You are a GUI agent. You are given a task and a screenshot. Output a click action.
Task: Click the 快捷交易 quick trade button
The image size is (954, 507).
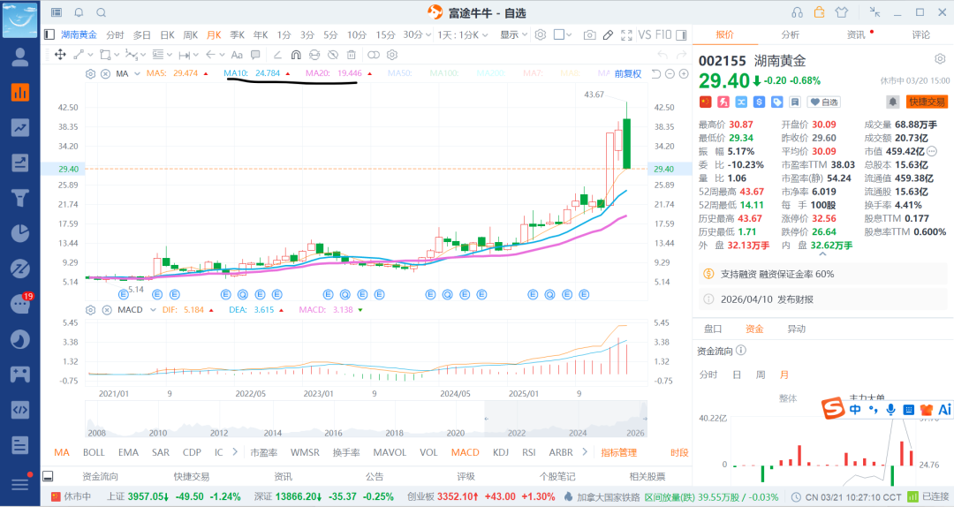927,102
